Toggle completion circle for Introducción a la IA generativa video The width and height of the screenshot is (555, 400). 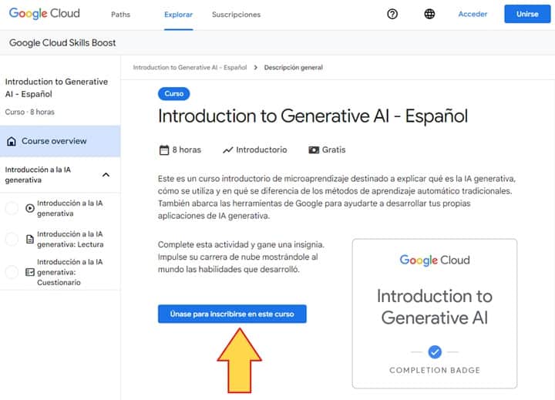12,208
